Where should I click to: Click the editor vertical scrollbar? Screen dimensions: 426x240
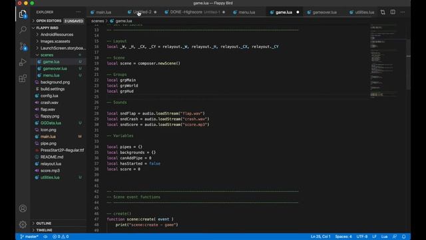point(408,64)
